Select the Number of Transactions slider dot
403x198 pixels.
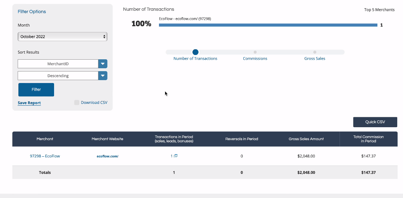pos(195,52)
